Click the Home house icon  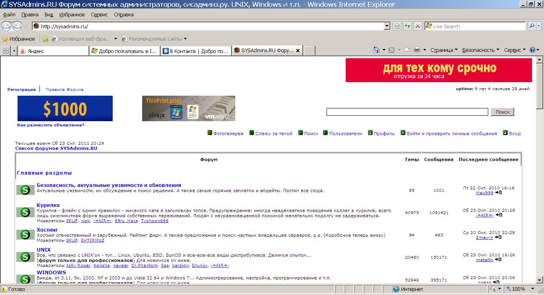click(x=376, y=50)
